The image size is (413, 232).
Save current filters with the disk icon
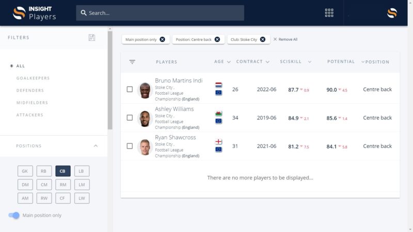coord(92,38)
